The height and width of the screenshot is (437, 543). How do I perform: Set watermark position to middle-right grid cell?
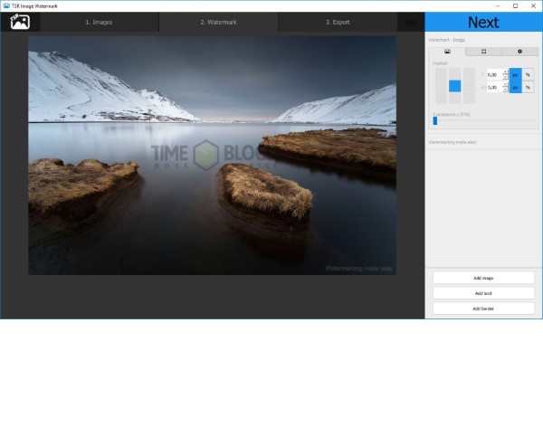pyautogui.click(x=469, y=86)
